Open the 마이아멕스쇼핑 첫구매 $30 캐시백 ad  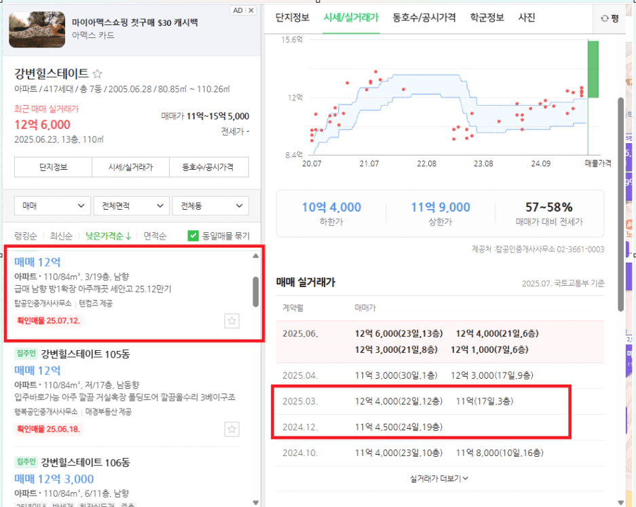coord(135,22)
